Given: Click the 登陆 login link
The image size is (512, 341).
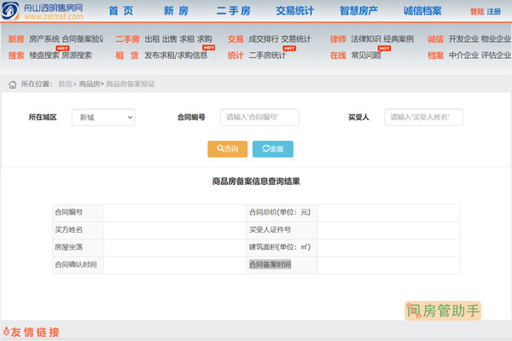Looking at the screenshot, I should coord(477,12).
